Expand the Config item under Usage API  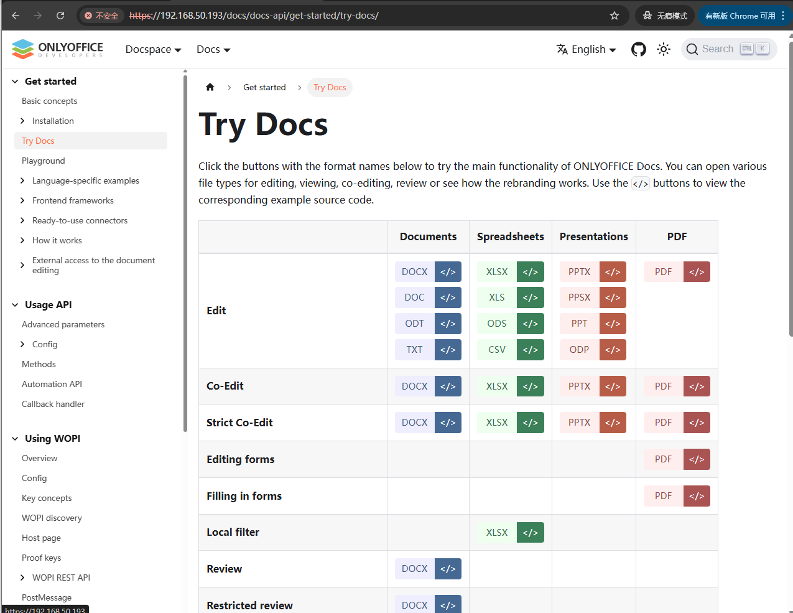click(22, 344)
